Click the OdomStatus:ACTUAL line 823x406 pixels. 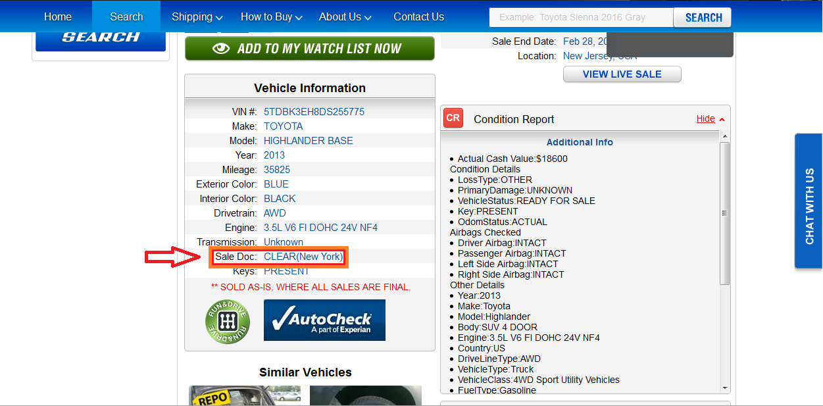click(x=503, y=222)
